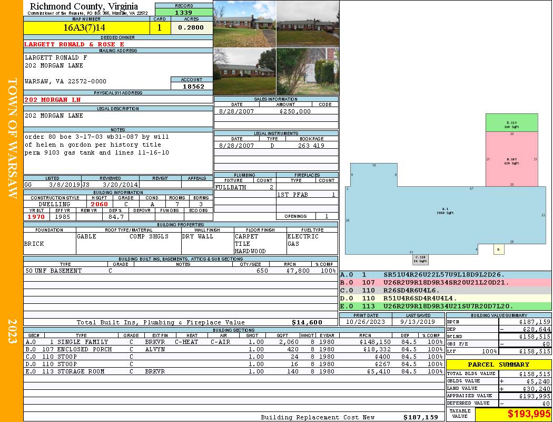Click the 1ST PFAB fireplace type
This screenshot has width=553, height=422.
tap(292, 195)
